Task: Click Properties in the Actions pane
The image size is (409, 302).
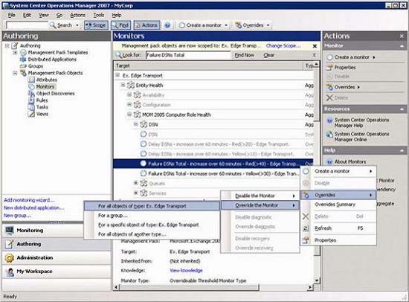Action: (345, 68)
